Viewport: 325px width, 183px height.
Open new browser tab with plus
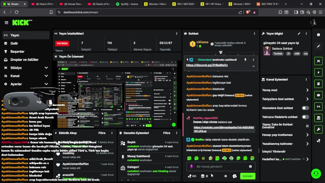pyautogui.click(x=286, y=4)
